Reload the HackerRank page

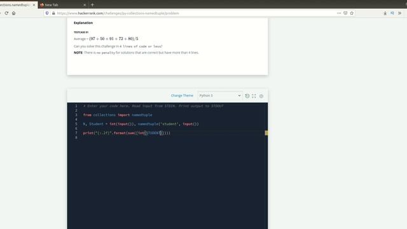point(6,13)
